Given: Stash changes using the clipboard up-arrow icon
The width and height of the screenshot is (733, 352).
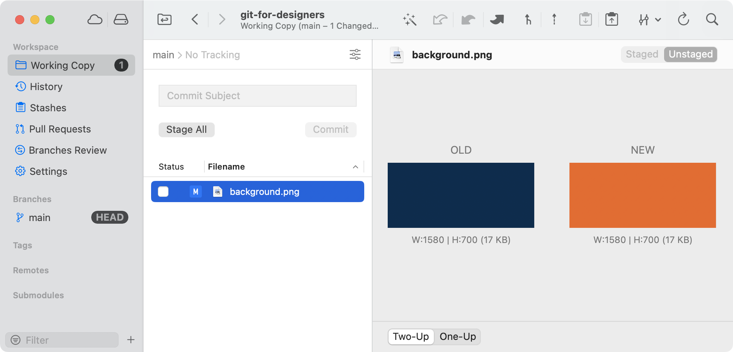Looking at the screenshot, I should click(611, 19).
